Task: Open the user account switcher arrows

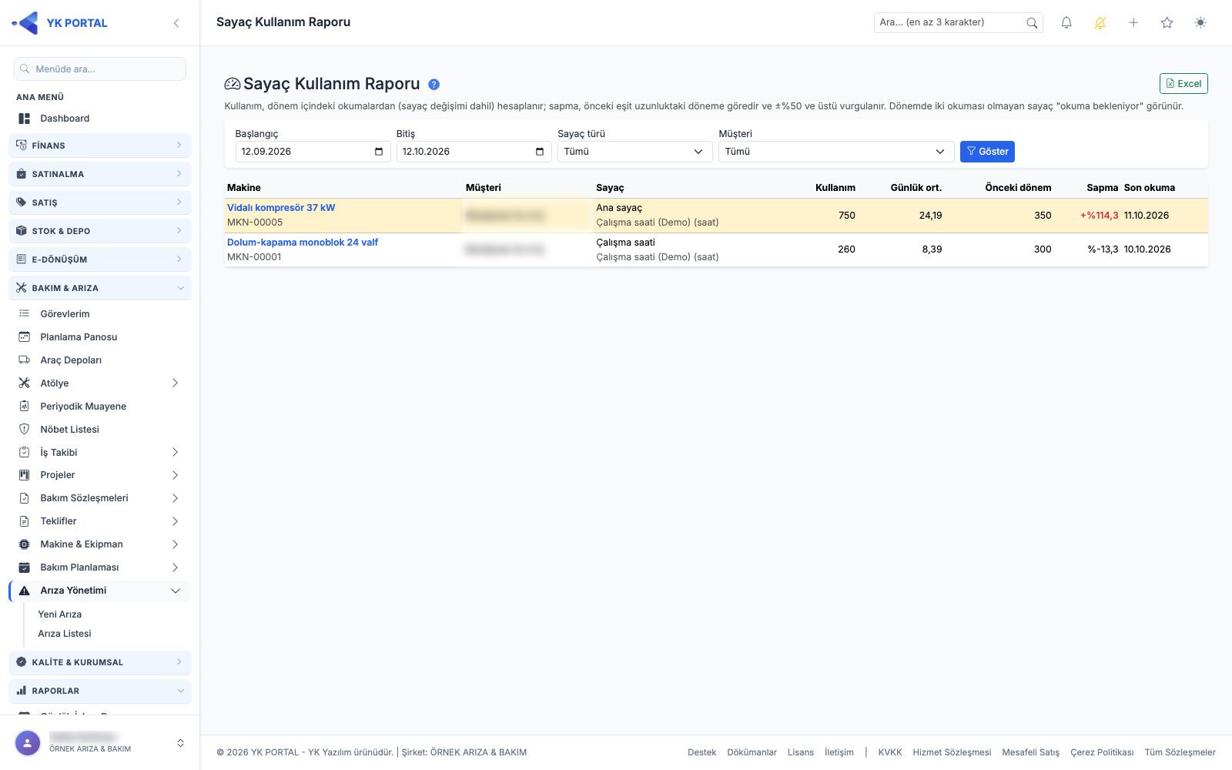Action: [x=180, y=743]
